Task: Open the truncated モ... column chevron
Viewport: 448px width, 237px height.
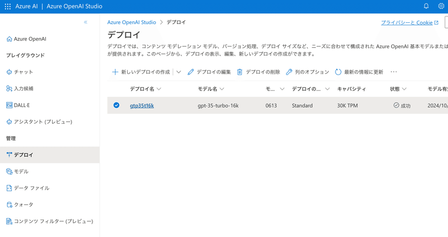Action: 282,89
